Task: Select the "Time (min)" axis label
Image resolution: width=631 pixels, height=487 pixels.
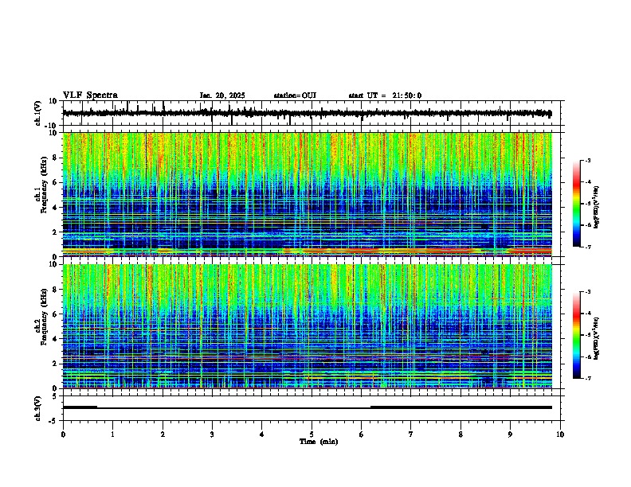Action: pos(319,442)
